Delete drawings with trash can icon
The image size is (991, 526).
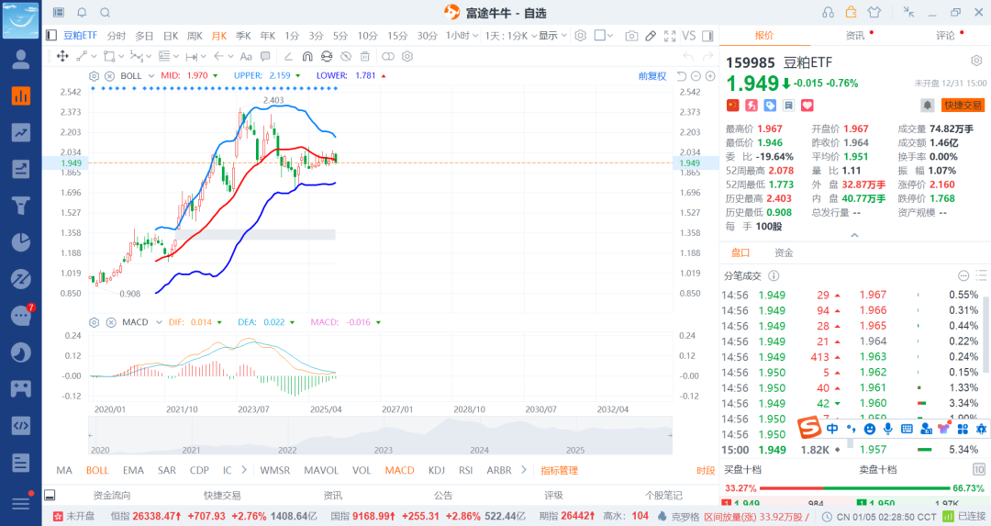pos(364,56)
